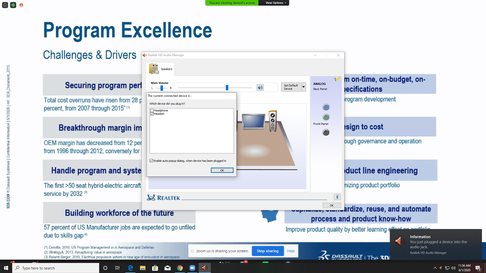This screenshot has width=486, height=273.
Task: Close the Realtek HD Audio Manager window
Action: 338,55
